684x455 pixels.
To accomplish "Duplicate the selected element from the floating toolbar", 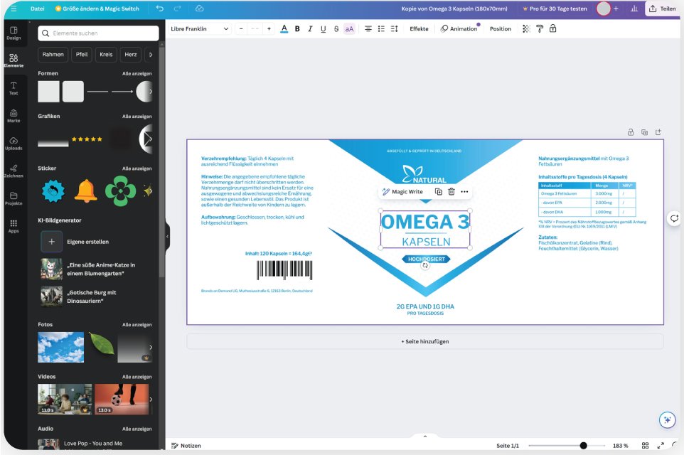I will pos(438,192).
